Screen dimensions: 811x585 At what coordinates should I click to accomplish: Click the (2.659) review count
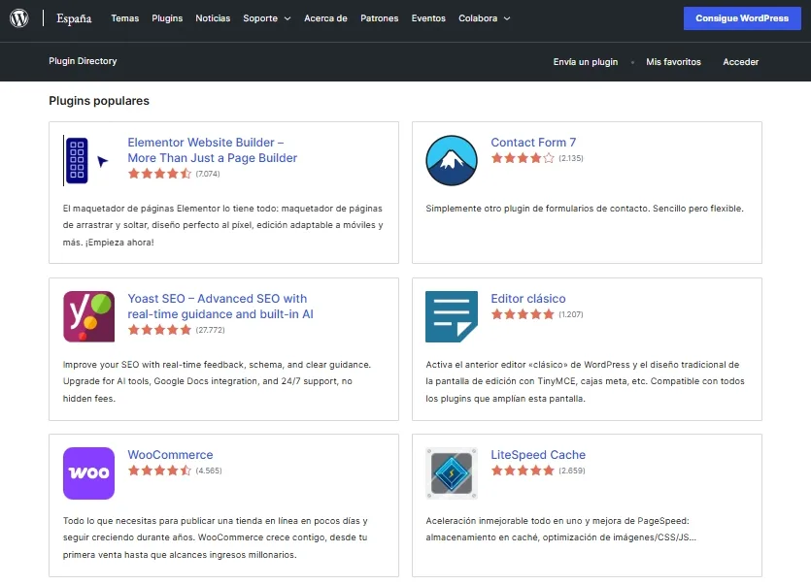(572, 471)
